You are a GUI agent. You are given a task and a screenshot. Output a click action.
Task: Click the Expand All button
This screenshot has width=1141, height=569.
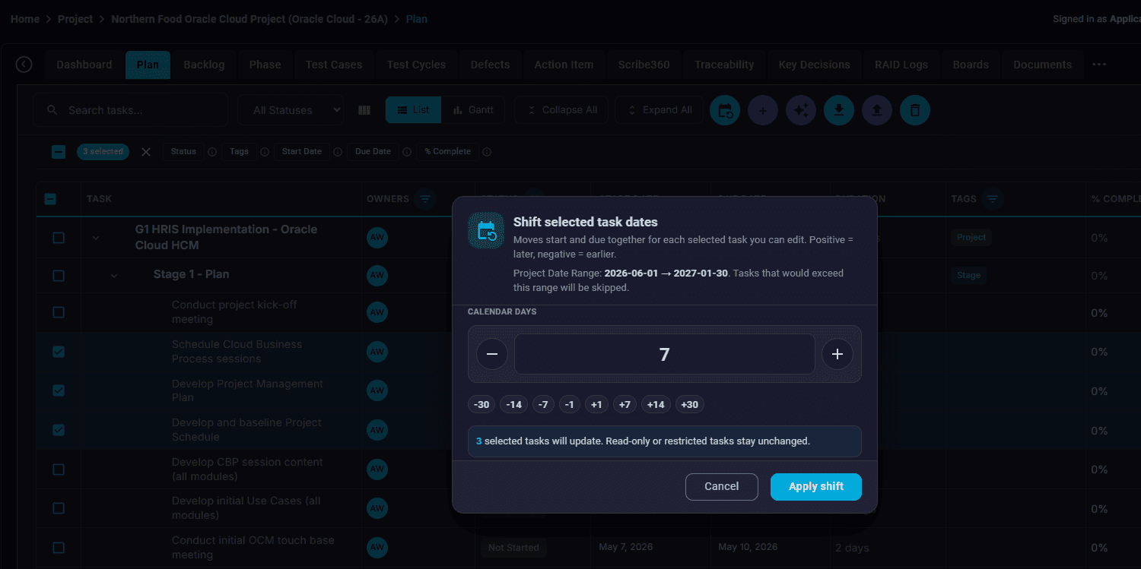[x=659, y=110]
